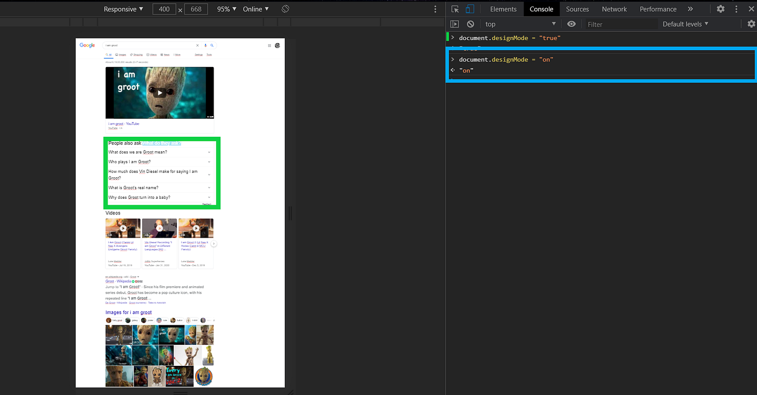Open 'Images for i am groot' link
The width and height of the screenshot is (757, 395).
pos(129,312)
